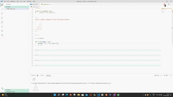
Task: Click the Windows Start button
Action: [x=55, y=95]
